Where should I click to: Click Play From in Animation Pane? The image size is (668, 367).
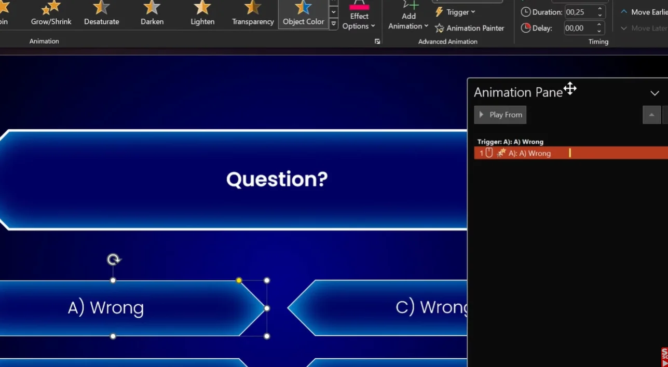(x=500, y=115)
